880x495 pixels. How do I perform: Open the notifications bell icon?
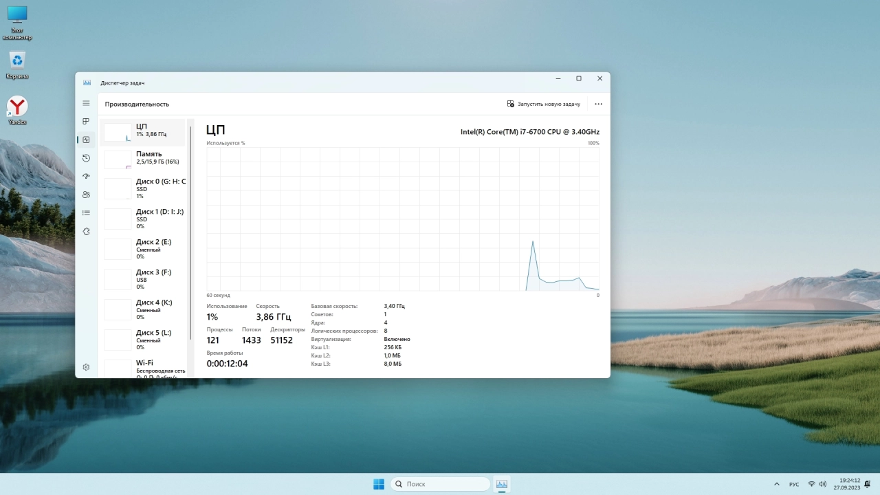[868, 484]
